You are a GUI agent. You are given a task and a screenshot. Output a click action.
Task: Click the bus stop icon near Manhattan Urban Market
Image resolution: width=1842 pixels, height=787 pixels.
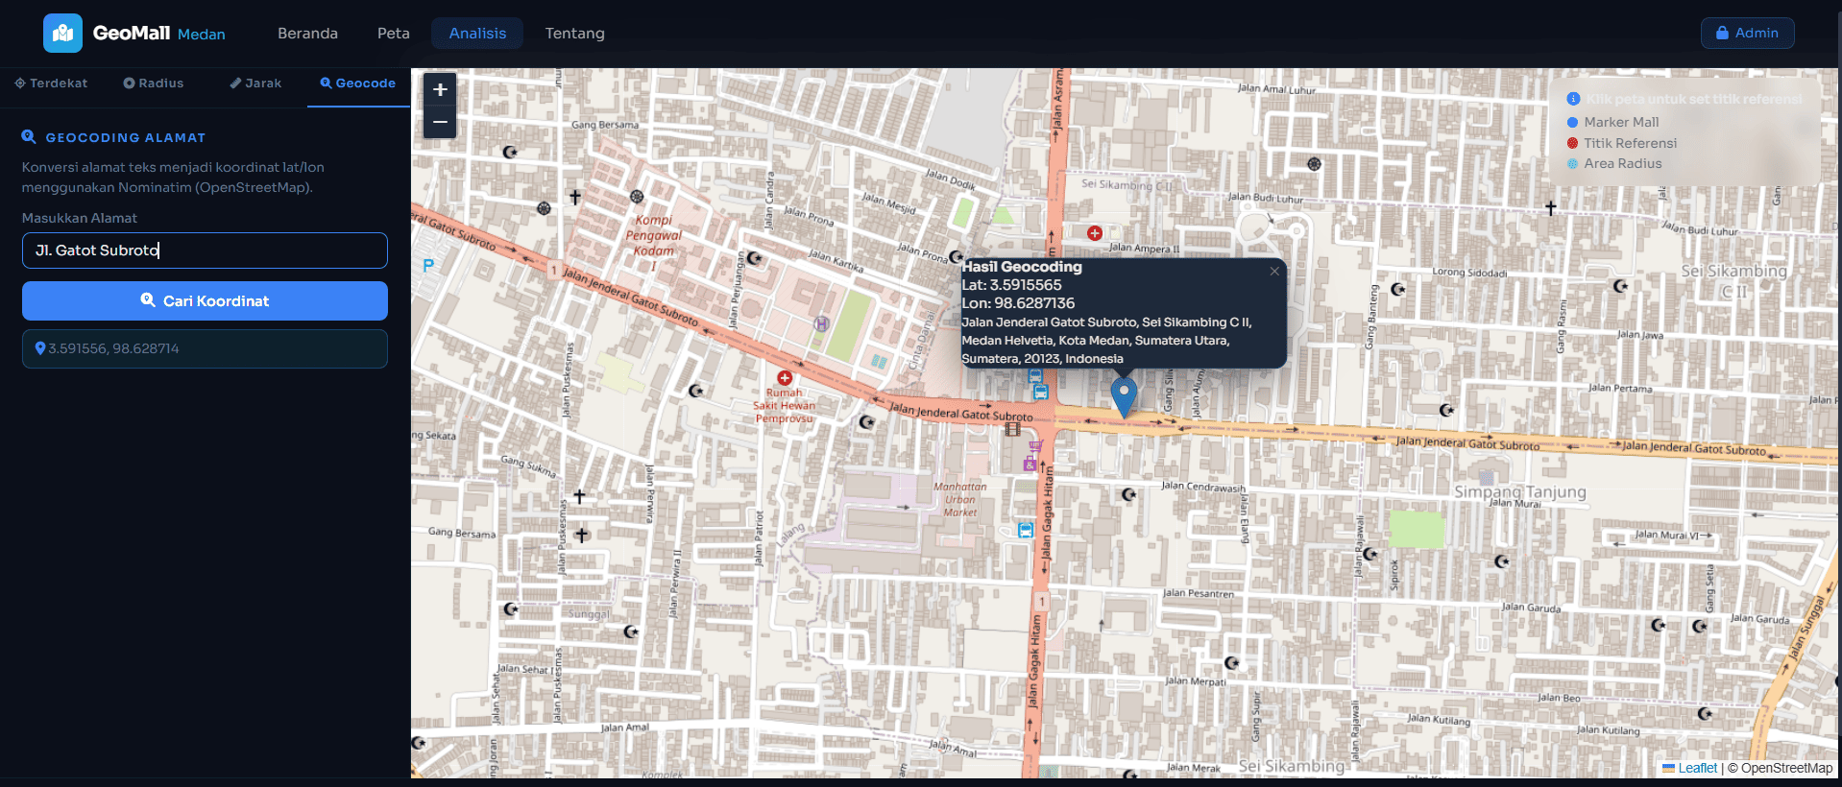1026,530
